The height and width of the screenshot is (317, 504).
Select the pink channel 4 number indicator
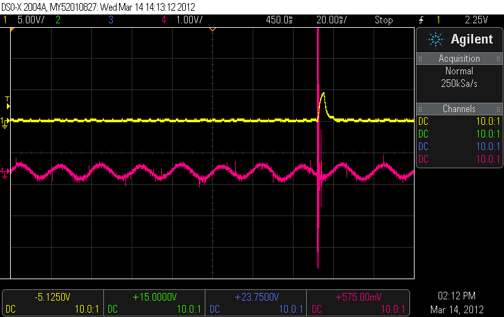164,20
